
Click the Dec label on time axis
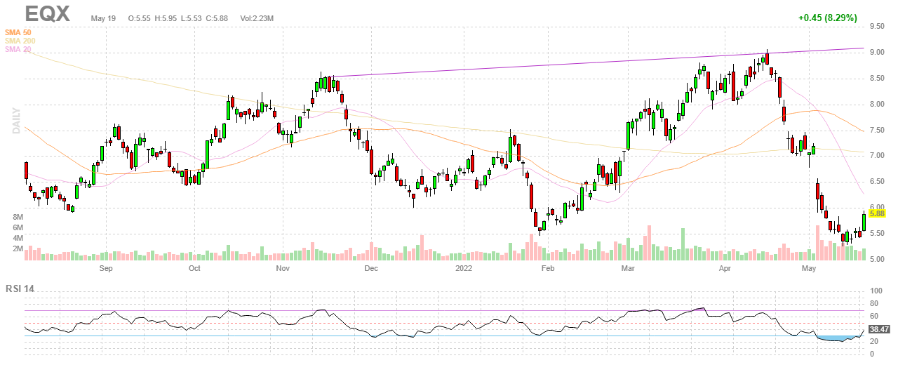pyautogui.click(x=370, y=269)
